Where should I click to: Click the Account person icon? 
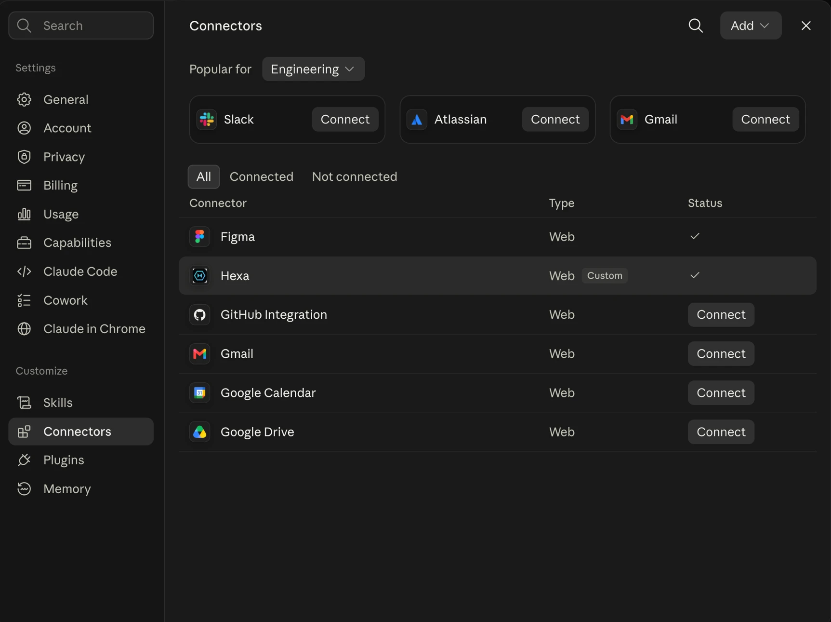pyautogui.click(x=24, y=128)
